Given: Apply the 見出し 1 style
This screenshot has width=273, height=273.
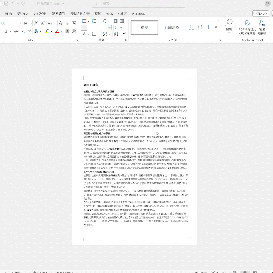Looking at the screenshot, I should pyautogui.click(x=199, y=28).
